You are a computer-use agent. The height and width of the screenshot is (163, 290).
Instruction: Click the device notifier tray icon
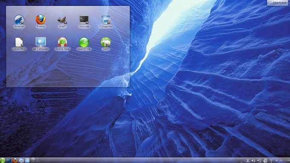pos(259,160)
